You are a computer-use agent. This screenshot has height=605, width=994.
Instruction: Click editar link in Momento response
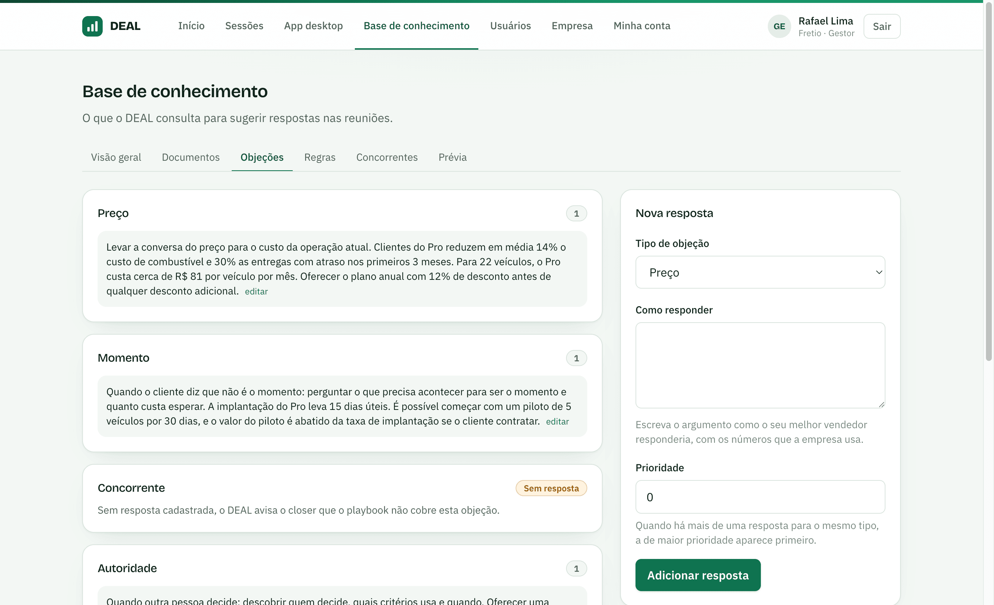(557, 421)
